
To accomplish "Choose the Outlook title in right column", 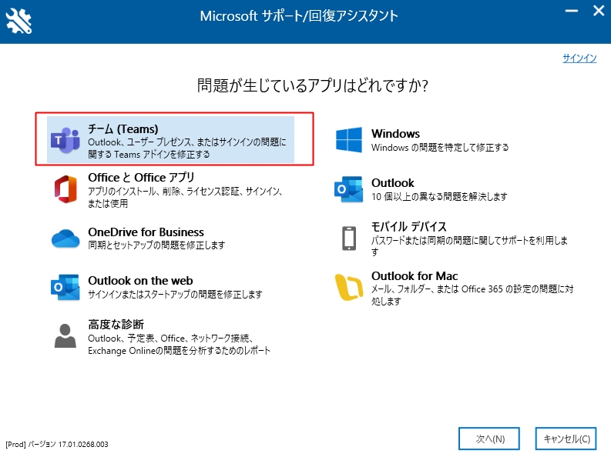I will 392,183.
